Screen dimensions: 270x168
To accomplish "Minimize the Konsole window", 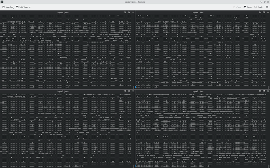I will 261,2.
